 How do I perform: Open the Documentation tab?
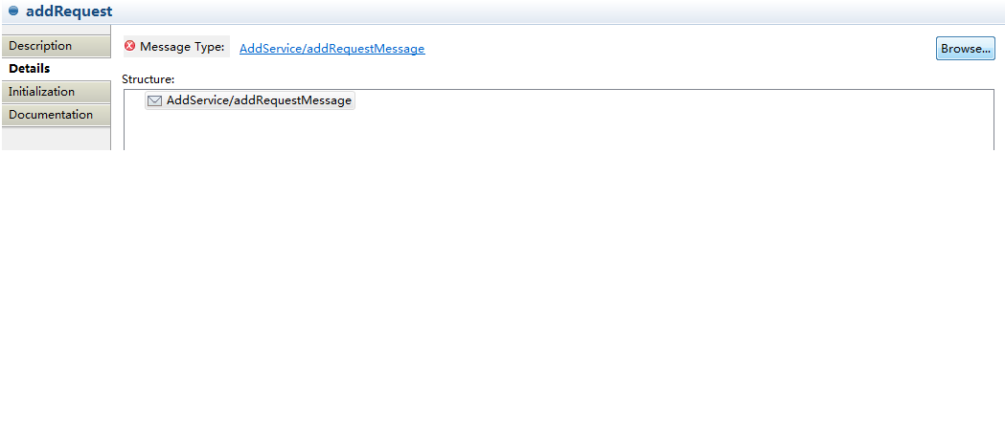tap(56, 115)
